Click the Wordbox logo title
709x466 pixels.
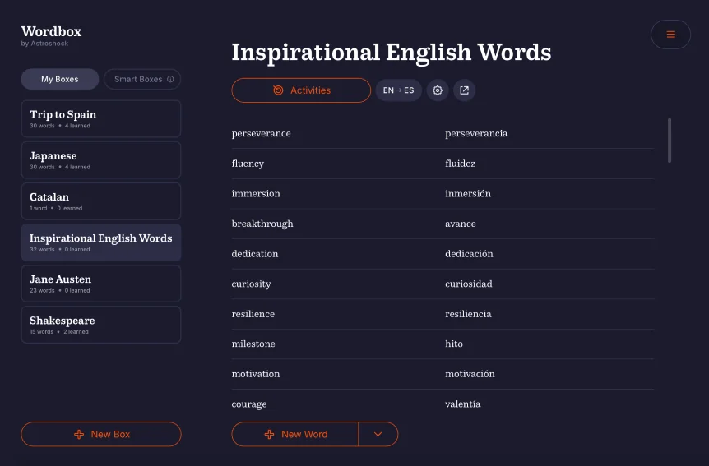(x=51, y=31)
